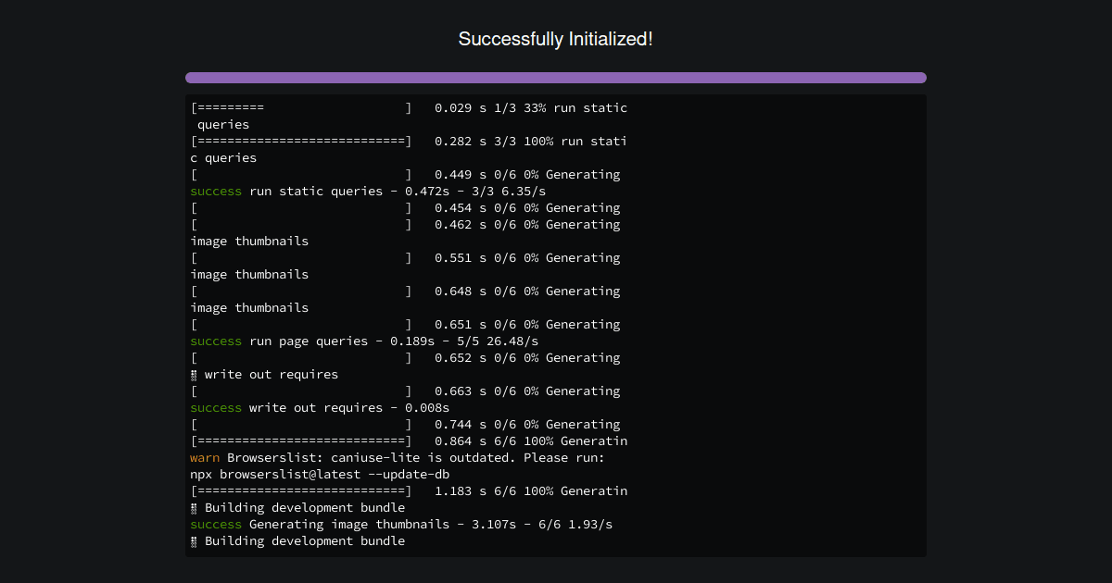Click the 33% progress bar at the top
1112x583 pixels.
(x=300, y=107)
